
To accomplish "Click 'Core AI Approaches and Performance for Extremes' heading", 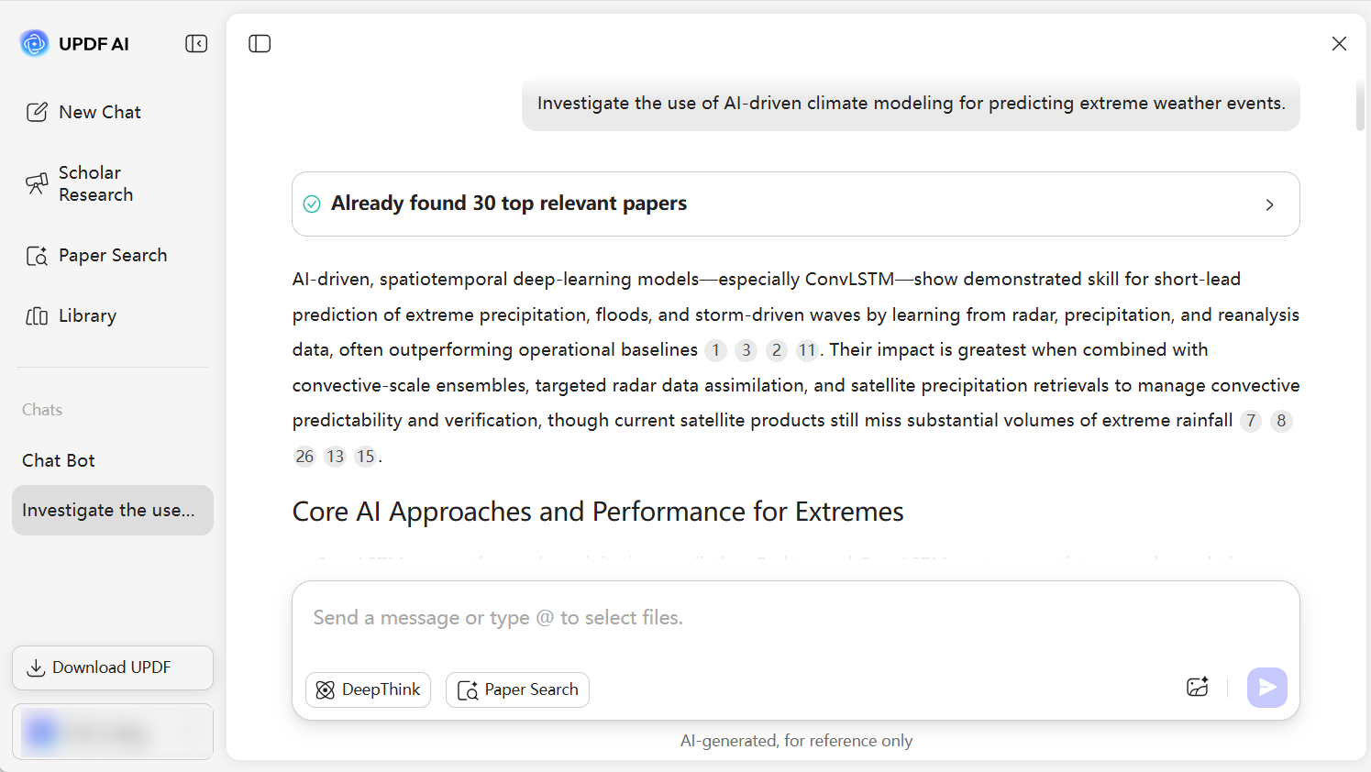I will click(x=598, y=512).
